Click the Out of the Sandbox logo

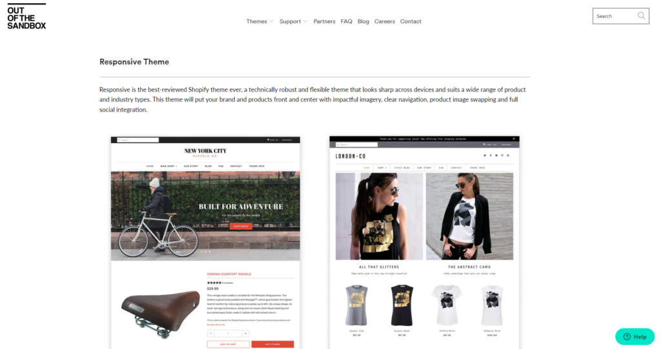click(x=26, y=16)
